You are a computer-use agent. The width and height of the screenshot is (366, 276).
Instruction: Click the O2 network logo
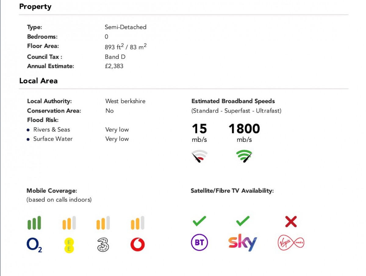[x=34, y=245]
